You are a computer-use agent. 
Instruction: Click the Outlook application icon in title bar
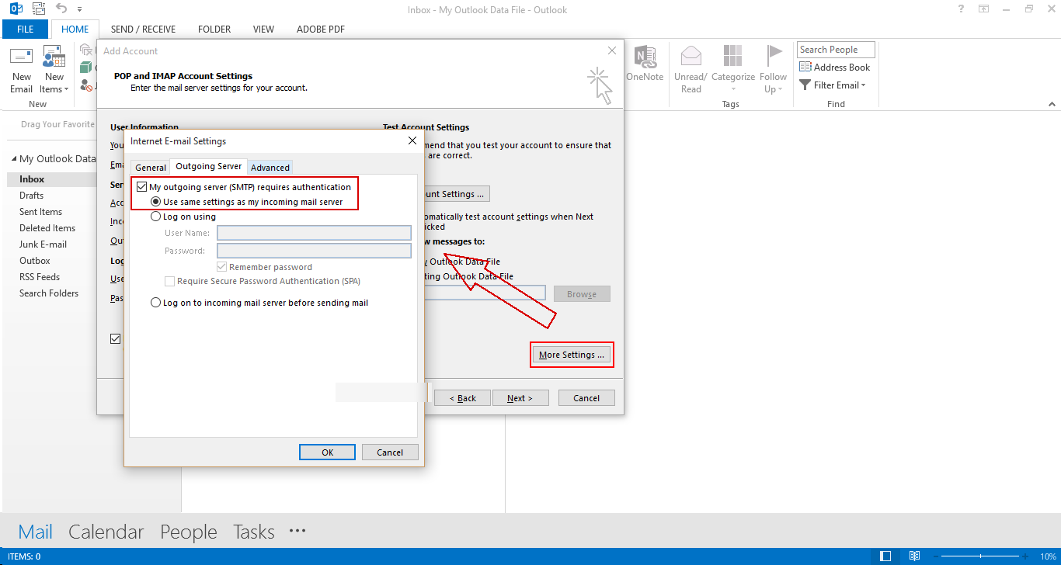[16, 9]
